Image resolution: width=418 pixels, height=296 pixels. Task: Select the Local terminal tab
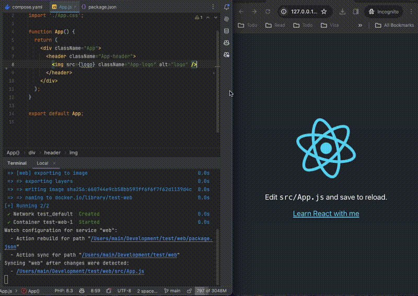coord(42,163)
